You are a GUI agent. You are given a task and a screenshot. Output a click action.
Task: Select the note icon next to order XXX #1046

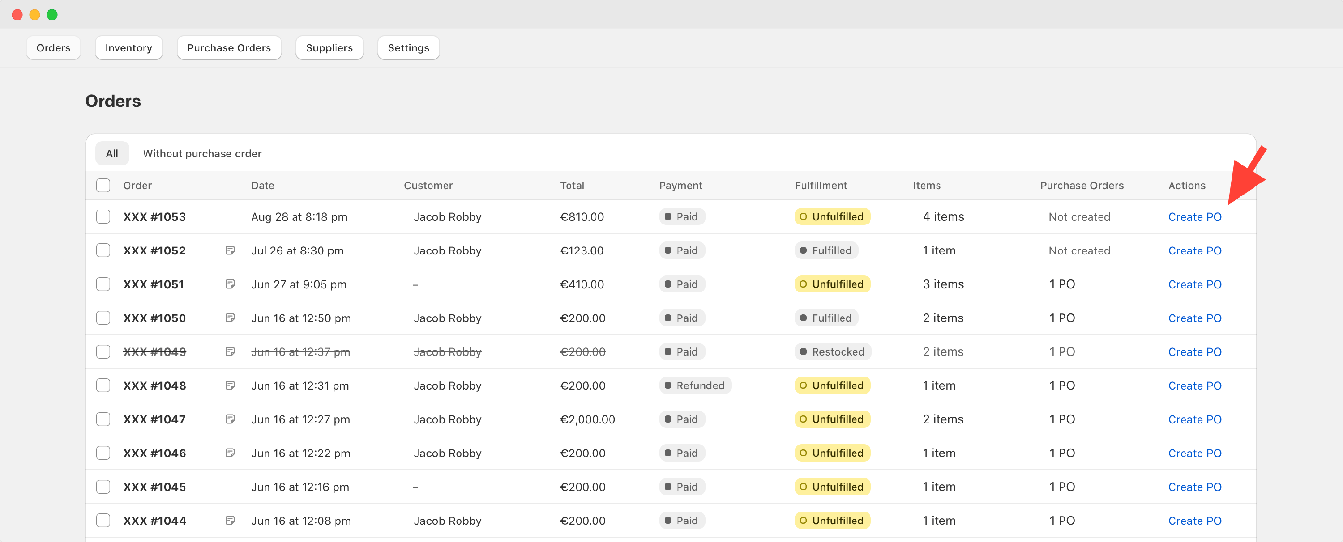[x=230, y=453]
